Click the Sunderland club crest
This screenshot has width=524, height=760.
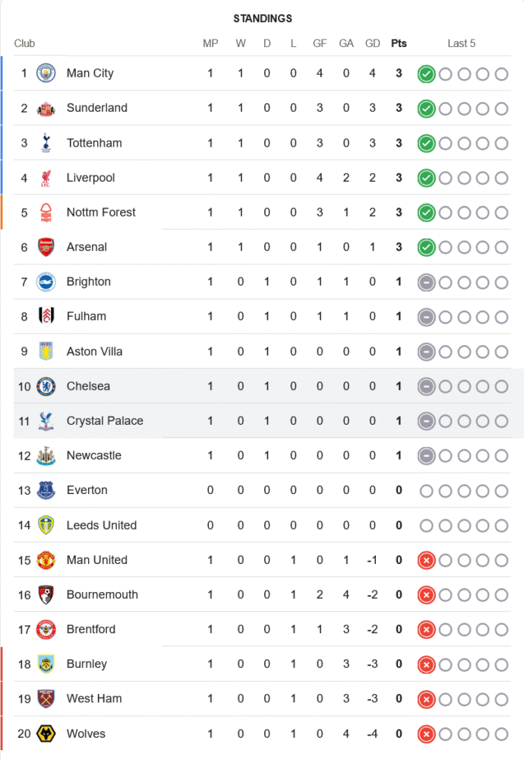click(x=46, y=109)
